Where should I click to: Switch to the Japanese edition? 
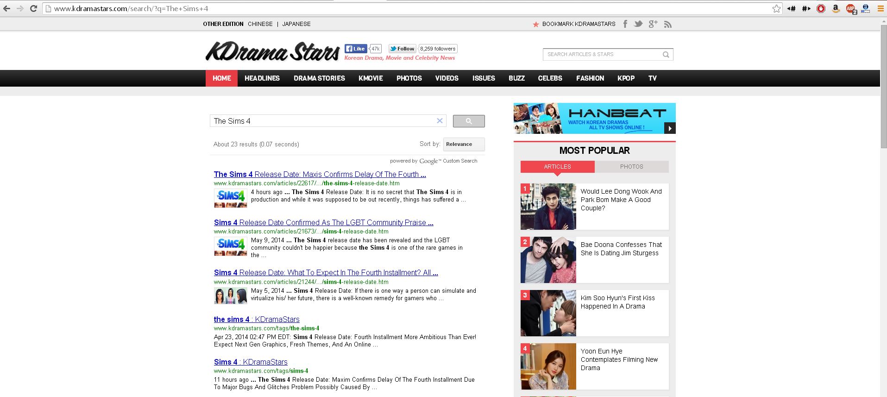pyautogui.click(x=296, y=24)
